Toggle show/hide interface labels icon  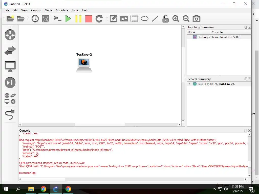coord(46,19)
